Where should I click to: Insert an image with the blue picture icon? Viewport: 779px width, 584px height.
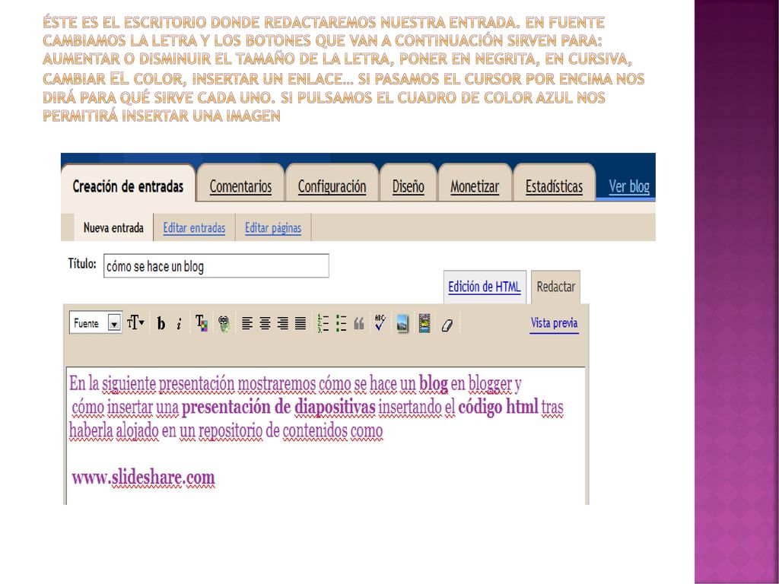[x=402, y=323]
